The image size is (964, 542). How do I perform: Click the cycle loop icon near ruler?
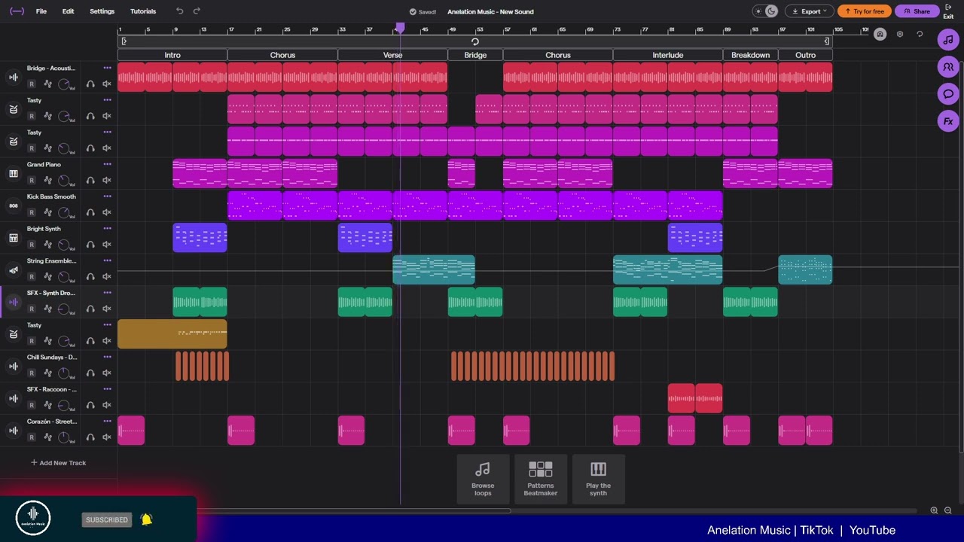(x=920, y=34)
